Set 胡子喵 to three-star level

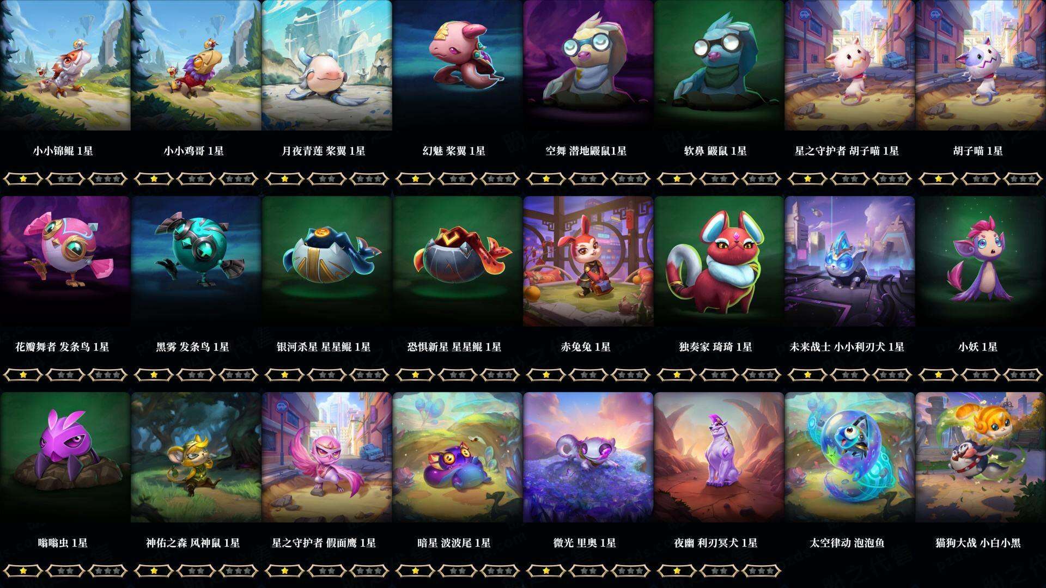pyautogui.click(x=1023, y=179)
